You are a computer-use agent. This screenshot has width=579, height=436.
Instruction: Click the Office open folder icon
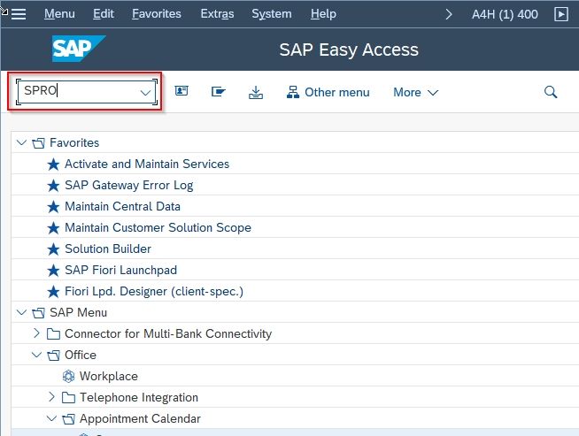click(53, 356)
